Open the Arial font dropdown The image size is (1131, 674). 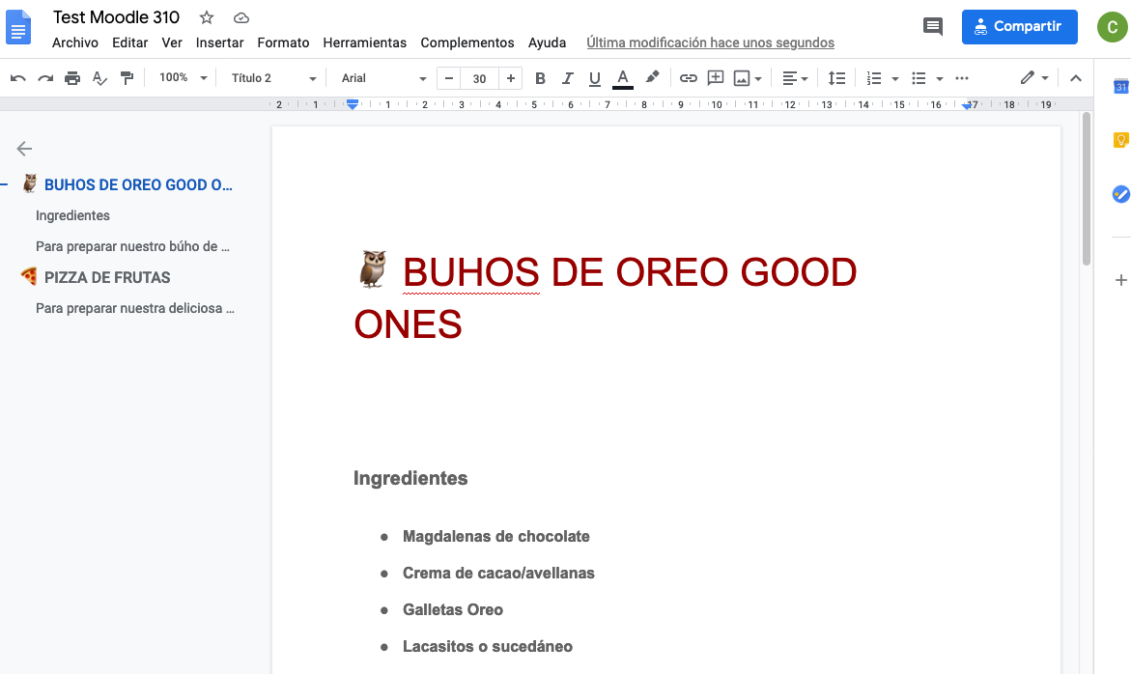(x=383, y=78)
